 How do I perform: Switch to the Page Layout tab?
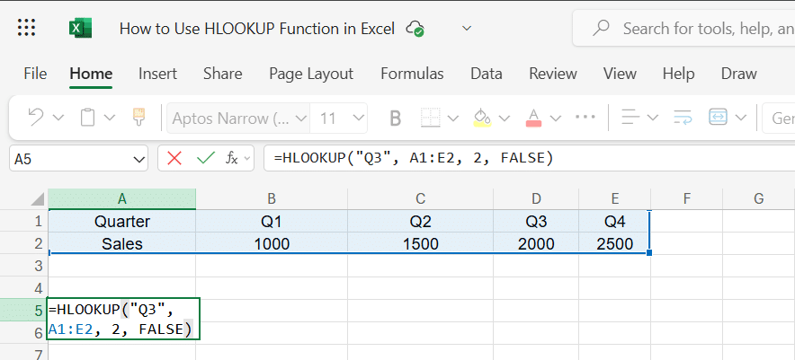click(311, 74)
